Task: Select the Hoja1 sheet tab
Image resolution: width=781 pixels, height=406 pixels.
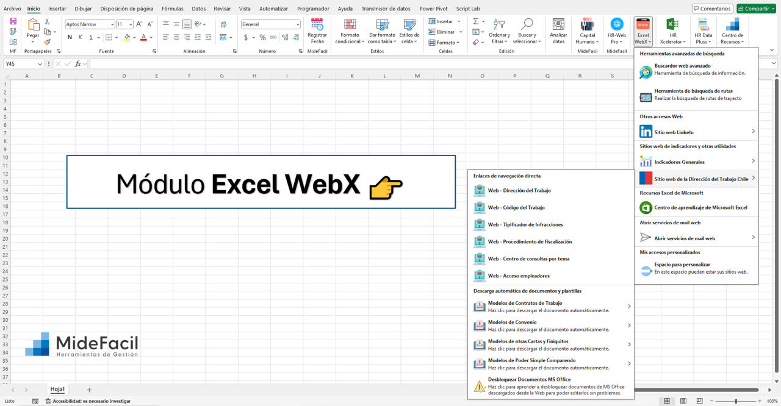Action: click(57, 390)
